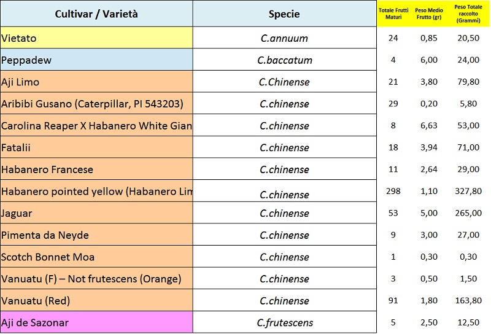
Task: Click the 327,80 total weight value
Action: (x=468, y=191)
